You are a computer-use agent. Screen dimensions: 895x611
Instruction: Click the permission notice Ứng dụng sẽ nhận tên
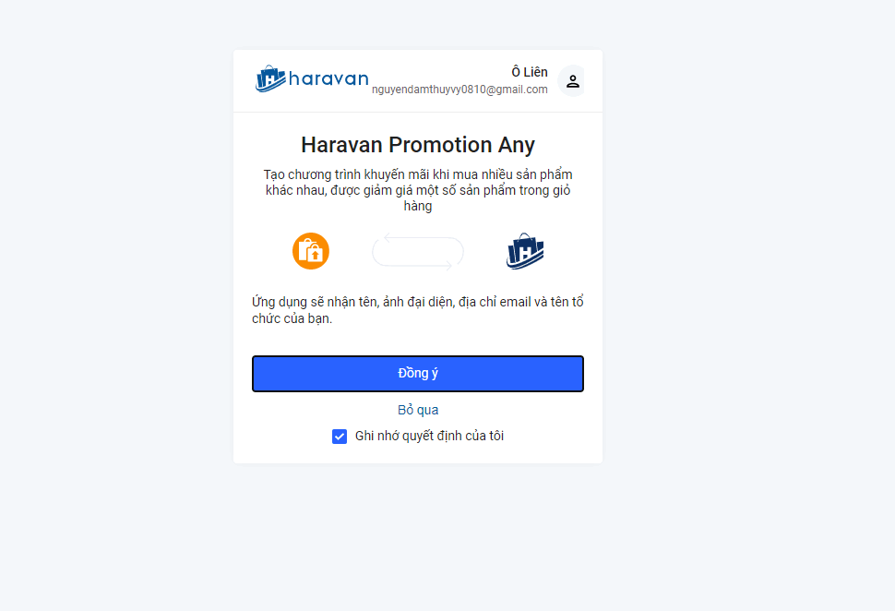[x=418, y=310]
